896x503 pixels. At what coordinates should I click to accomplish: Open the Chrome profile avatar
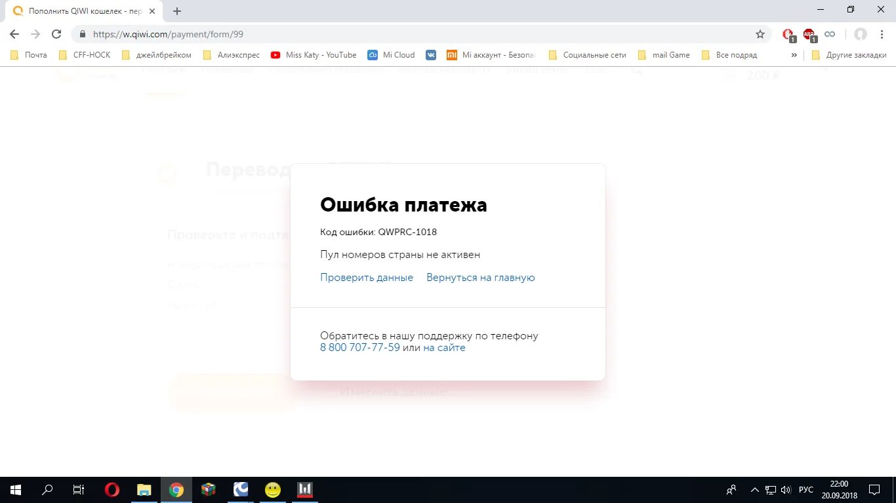tap(861, 34)
